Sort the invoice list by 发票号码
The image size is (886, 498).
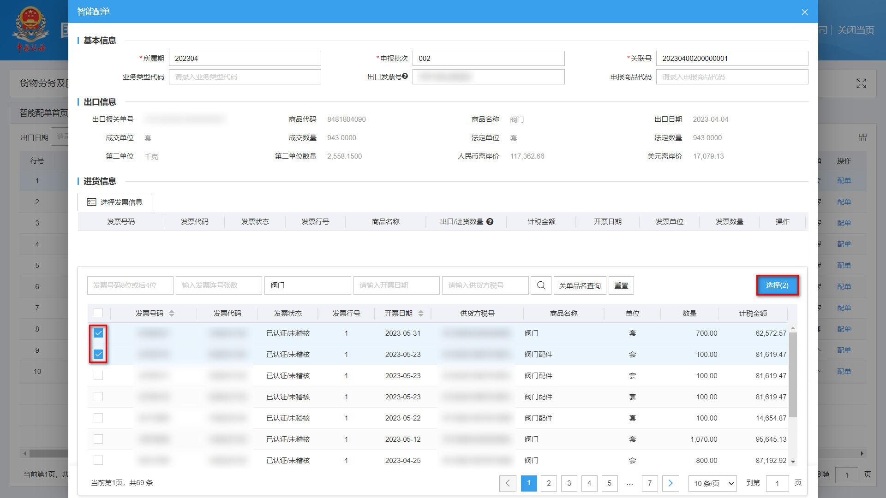point(172,313)
